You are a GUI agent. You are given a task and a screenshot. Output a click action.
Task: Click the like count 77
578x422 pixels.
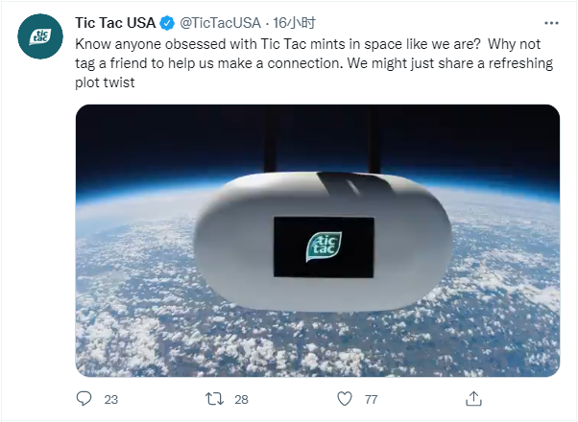372,400
